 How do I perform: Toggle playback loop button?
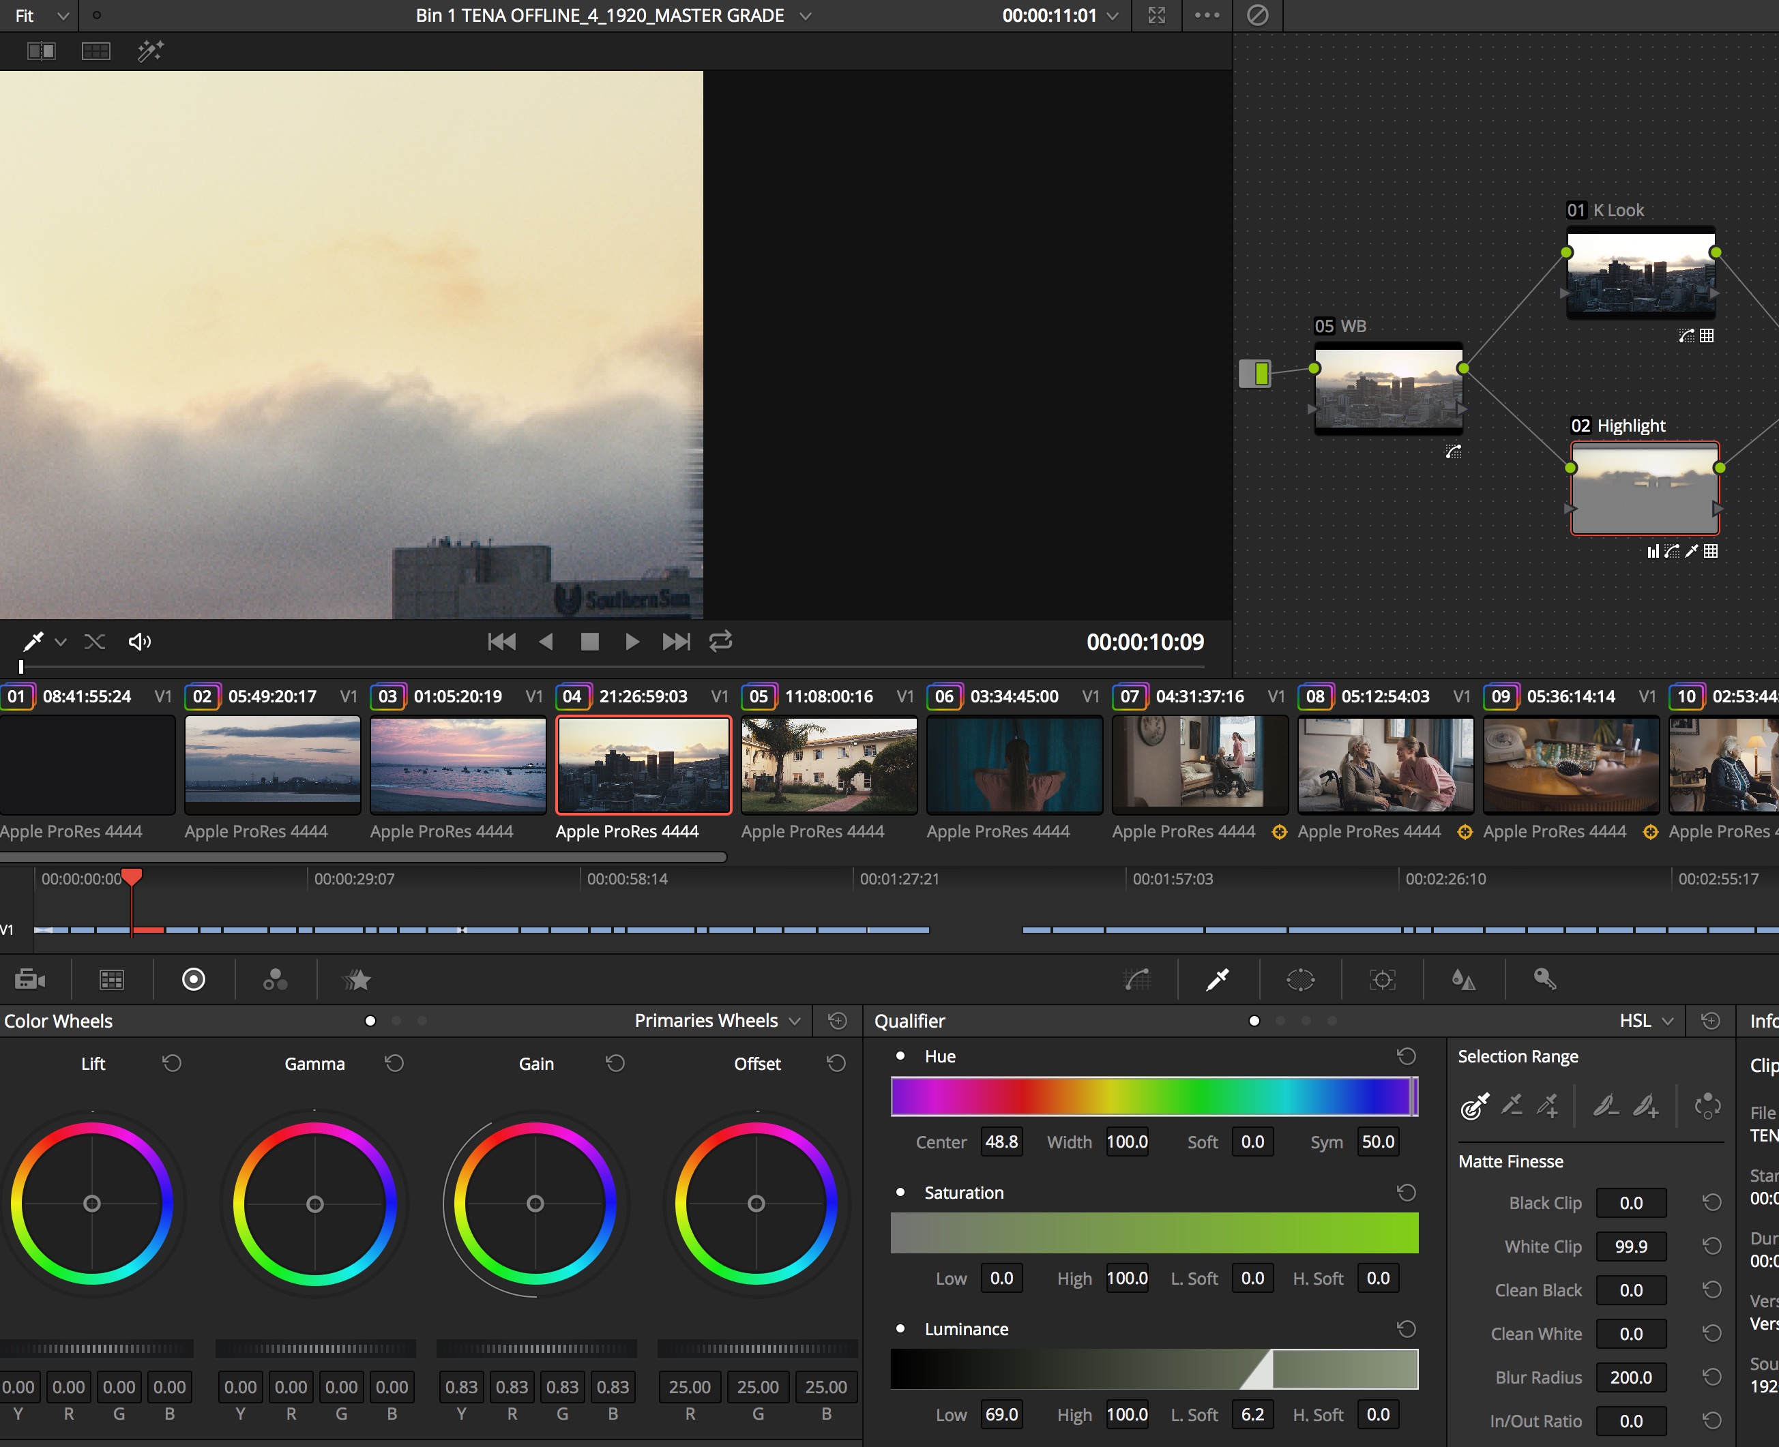720,641
